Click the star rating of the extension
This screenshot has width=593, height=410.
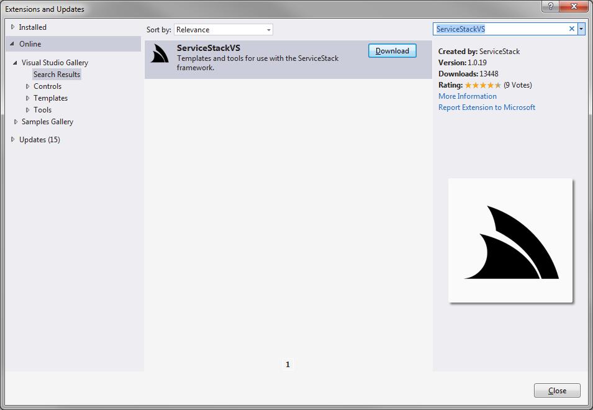coord(483,85)
